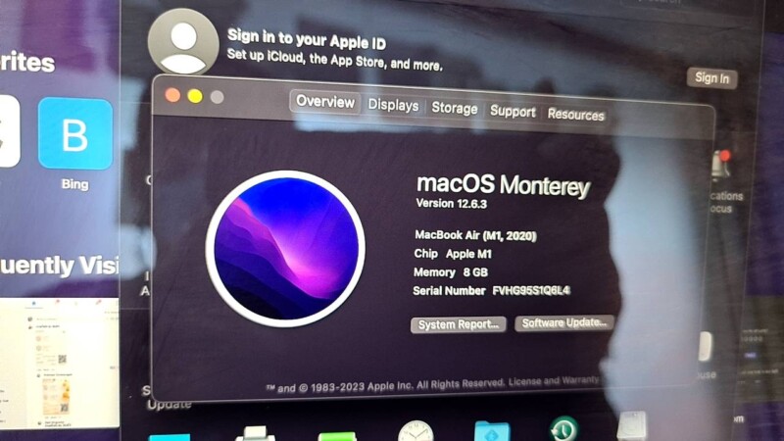784x441 pixels.
Task: Open the Resources tab
Action: coord(575,115)
